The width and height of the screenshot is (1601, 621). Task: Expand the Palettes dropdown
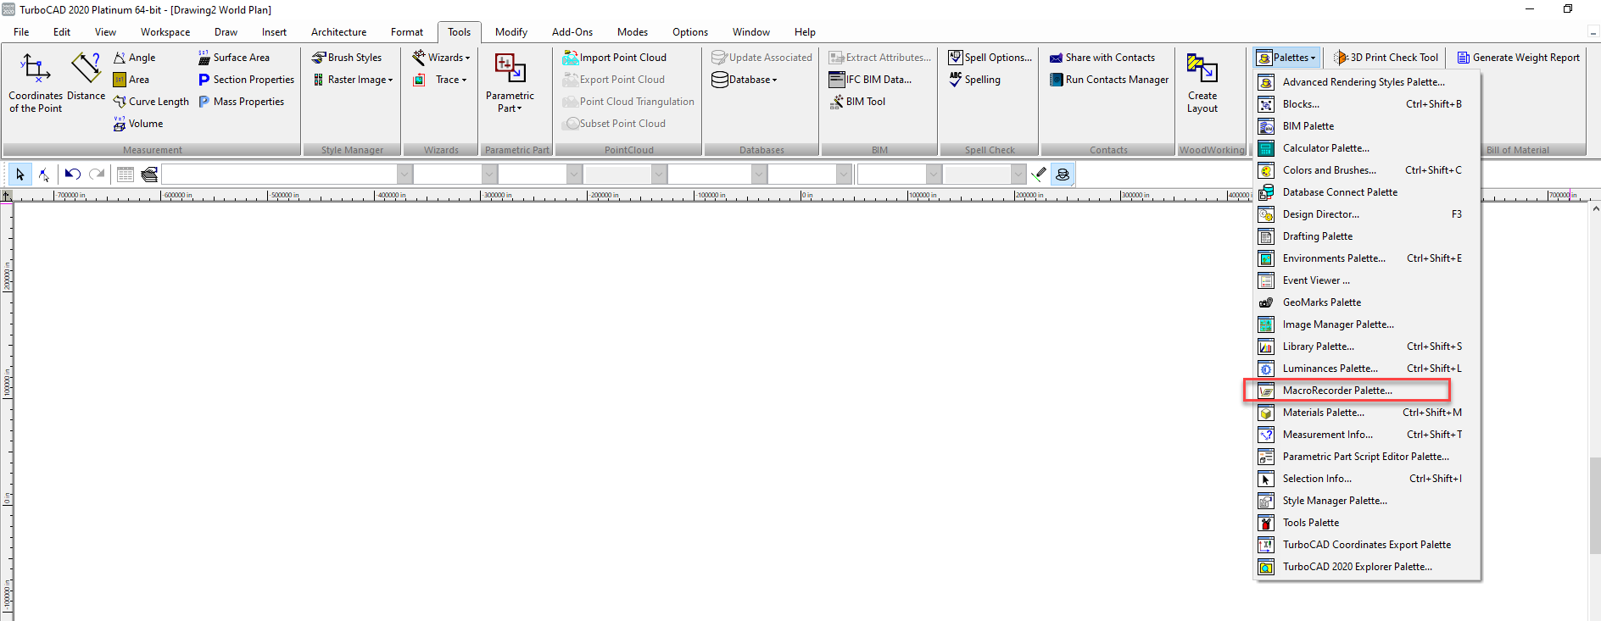(x=1287, y=58)
